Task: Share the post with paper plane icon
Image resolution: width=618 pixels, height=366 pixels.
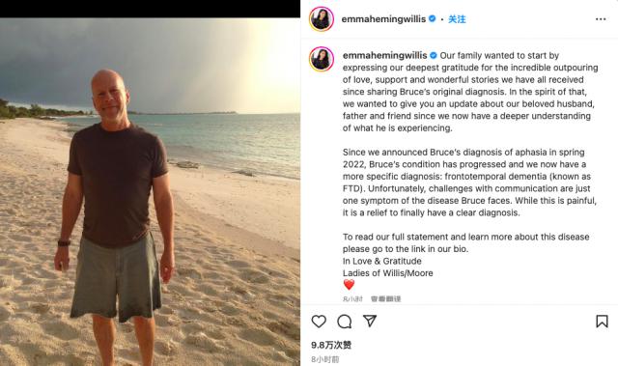Action: (370, 321)
